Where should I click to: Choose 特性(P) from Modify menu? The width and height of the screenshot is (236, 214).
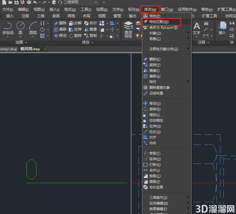[167, 16]
